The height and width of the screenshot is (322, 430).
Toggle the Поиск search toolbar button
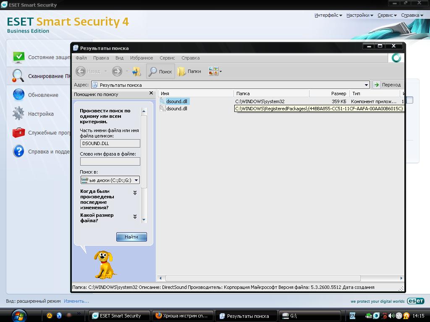point(160,71)
